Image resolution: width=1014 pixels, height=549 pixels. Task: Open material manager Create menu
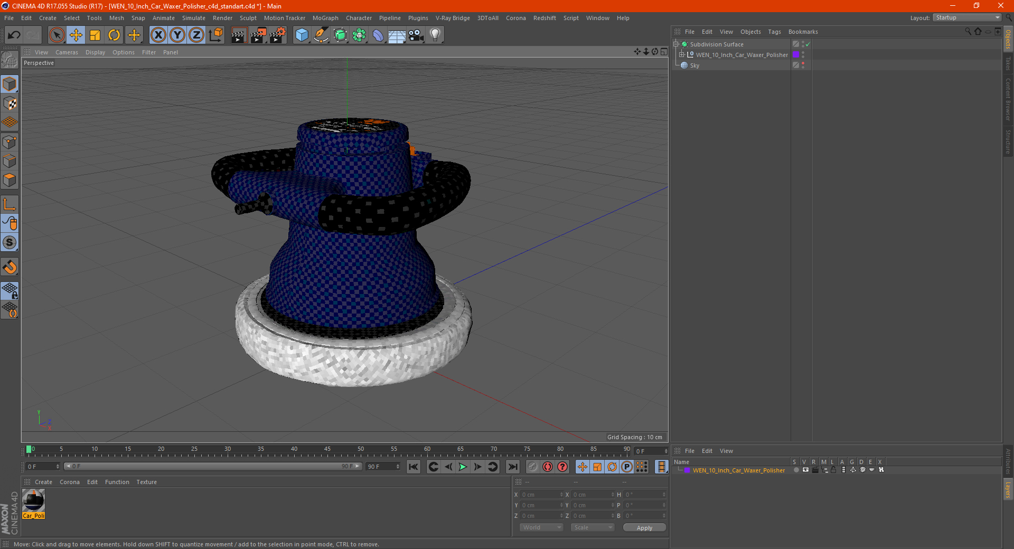(43, 482)
